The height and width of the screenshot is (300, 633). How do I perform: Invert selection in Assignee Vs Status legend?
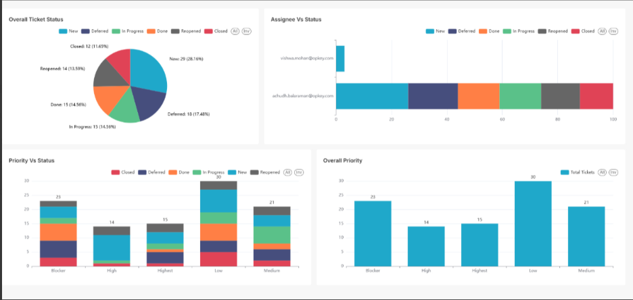(x=613, y=31)
